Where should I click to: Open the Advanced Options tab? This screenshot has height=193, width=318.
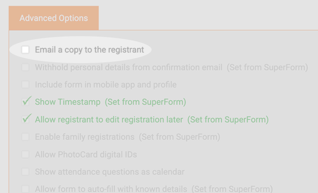pyautogui.click(x=54, y=18)
